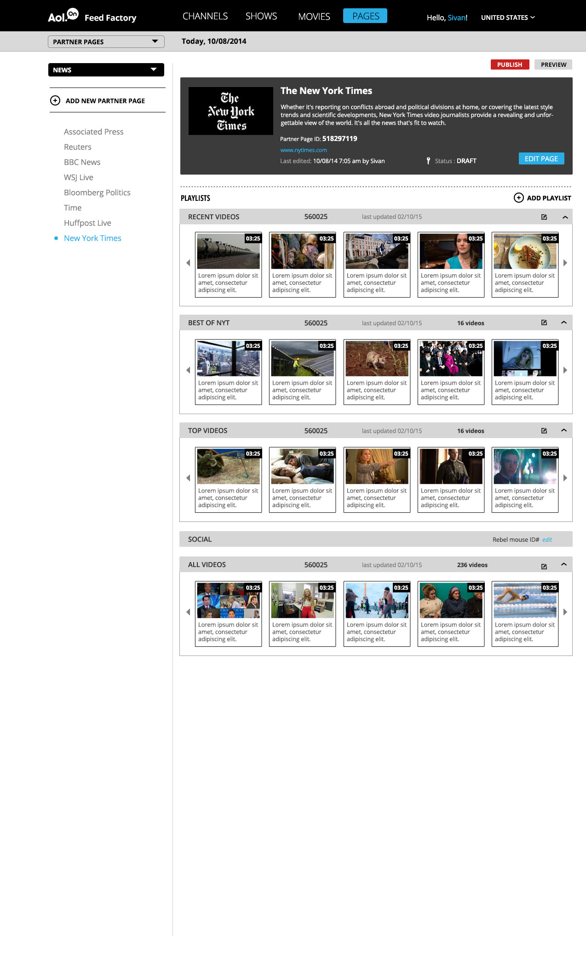Open the oil train video in Recent Videos
The height and width of the screenshot is (960, 586).
coord(229,264)
